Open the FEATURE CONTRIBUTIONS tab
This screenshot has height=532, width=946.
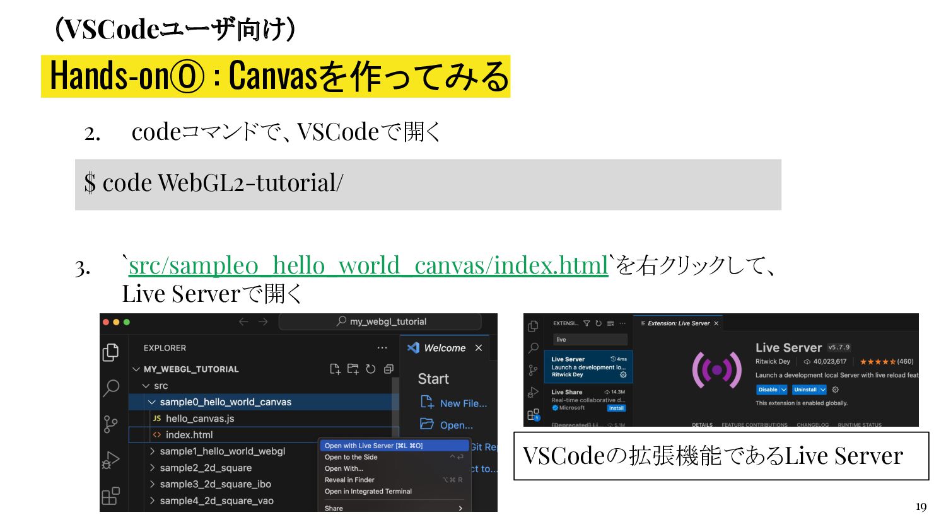754,424
